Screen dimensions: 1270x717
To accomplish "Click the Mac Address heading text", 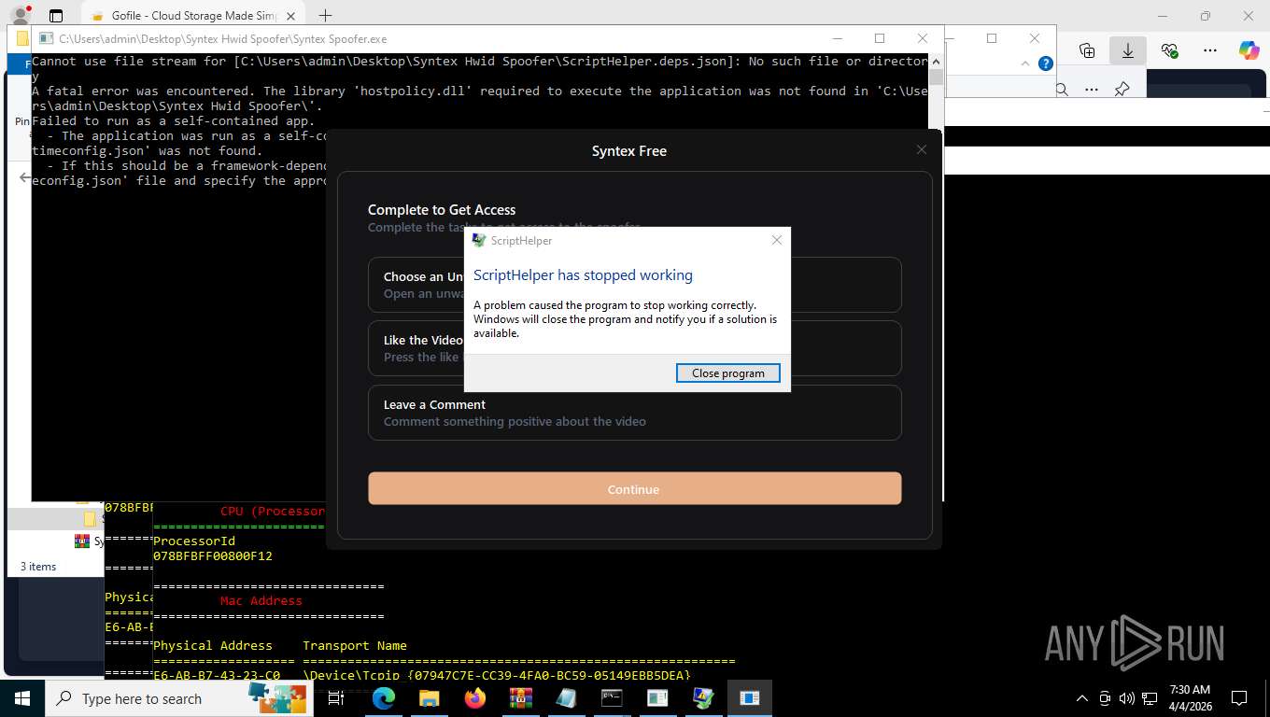I will pos(261,600).
